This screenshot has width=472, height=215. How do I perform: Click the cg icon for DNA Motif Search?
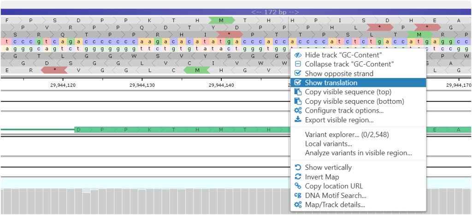[298, 196]
